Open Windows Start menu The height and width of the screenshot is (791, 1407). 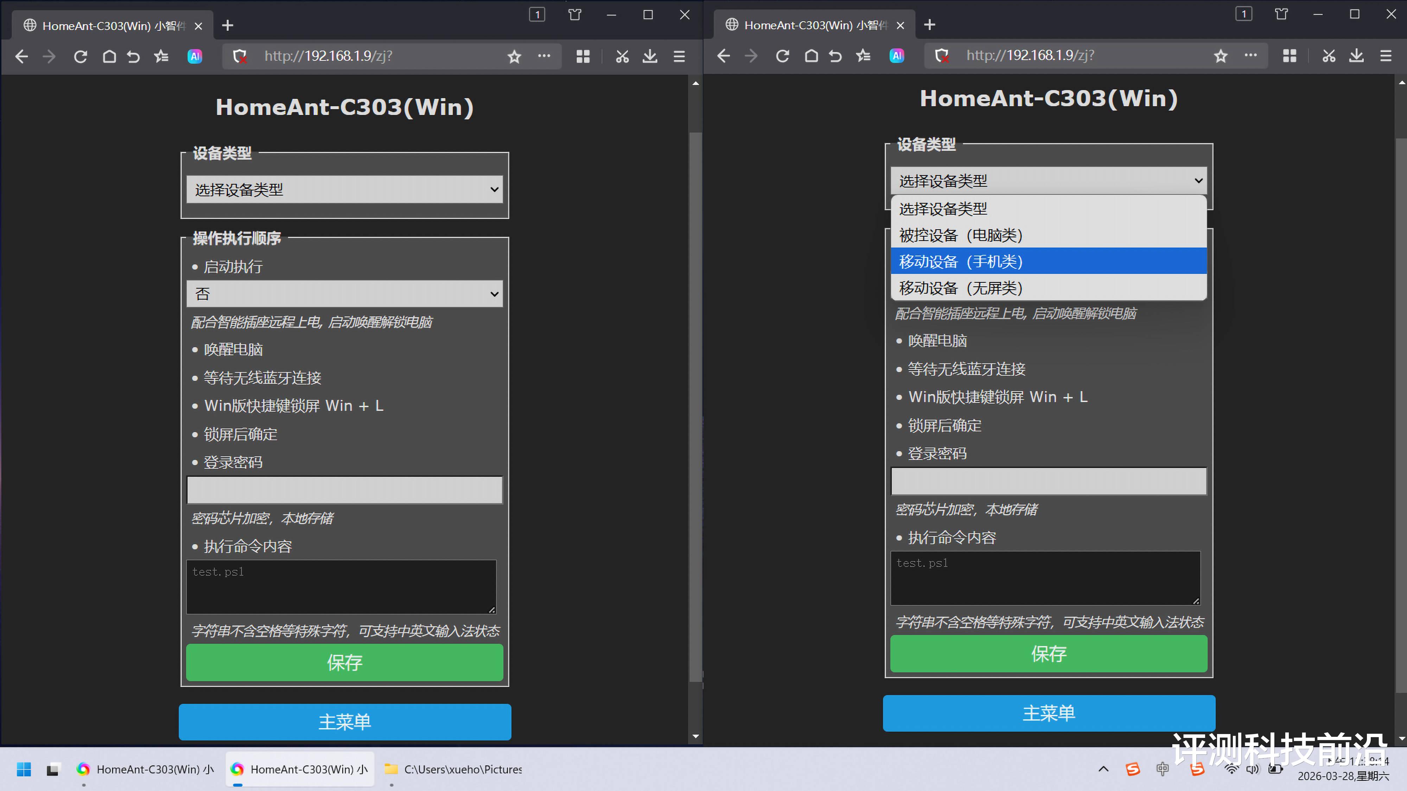point(24,769)
